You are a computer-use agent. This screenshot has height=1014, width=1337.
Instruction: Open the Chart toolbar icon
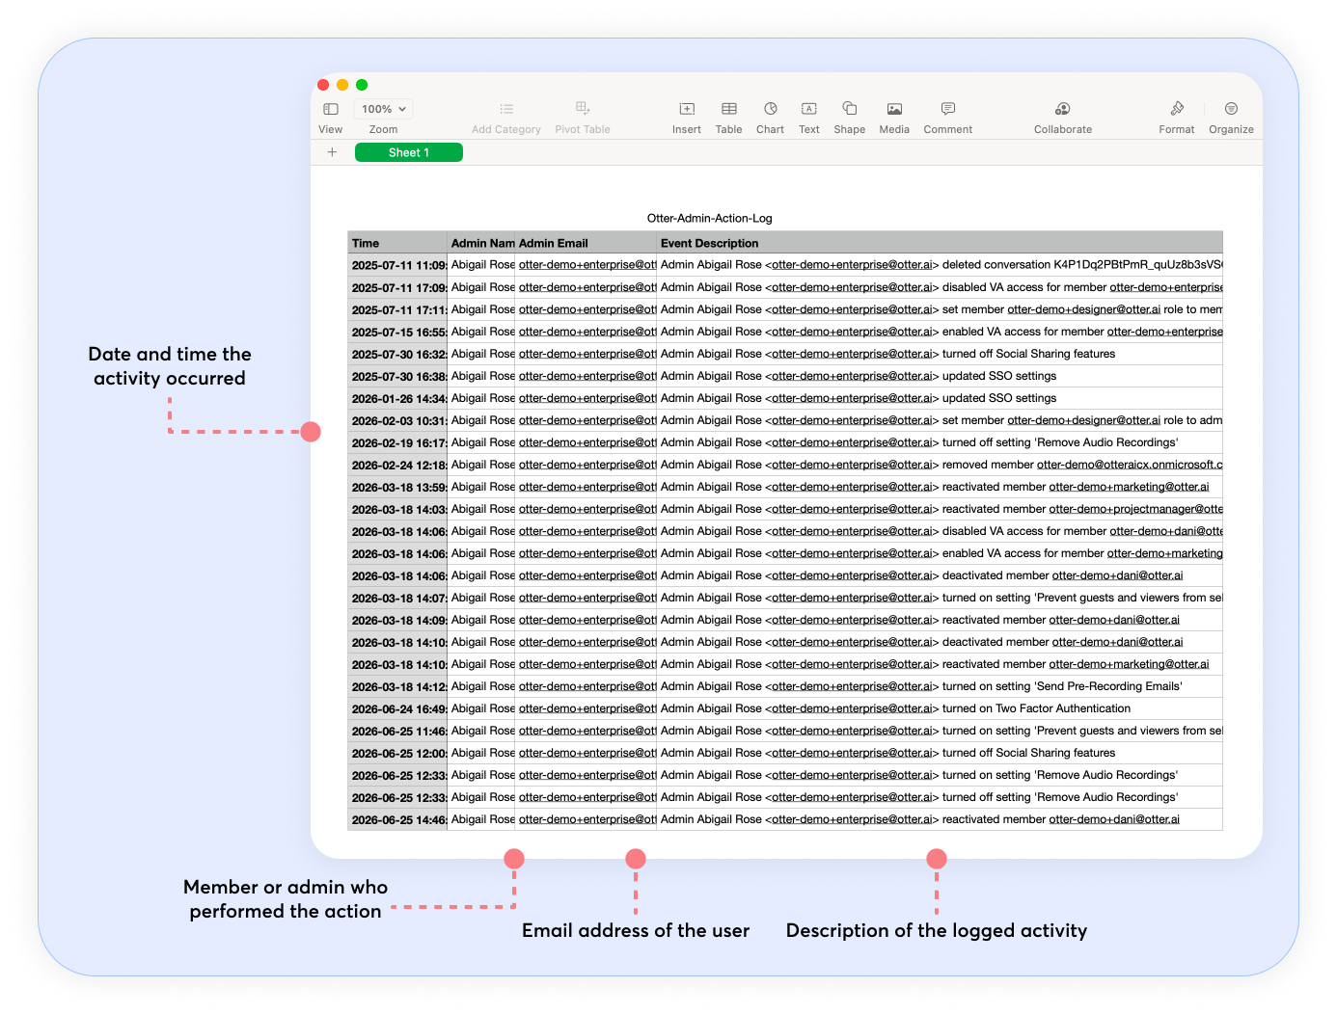point(771,109)
